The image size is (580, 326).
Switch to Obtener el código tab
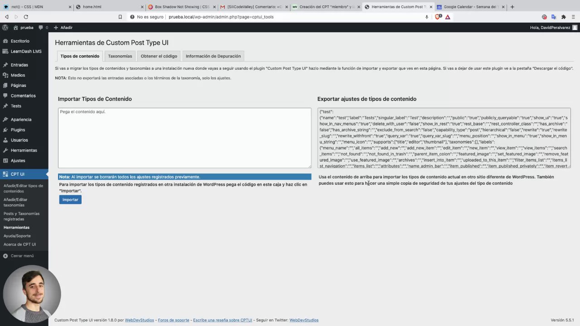pyautogui.click(x=159, y=56)
